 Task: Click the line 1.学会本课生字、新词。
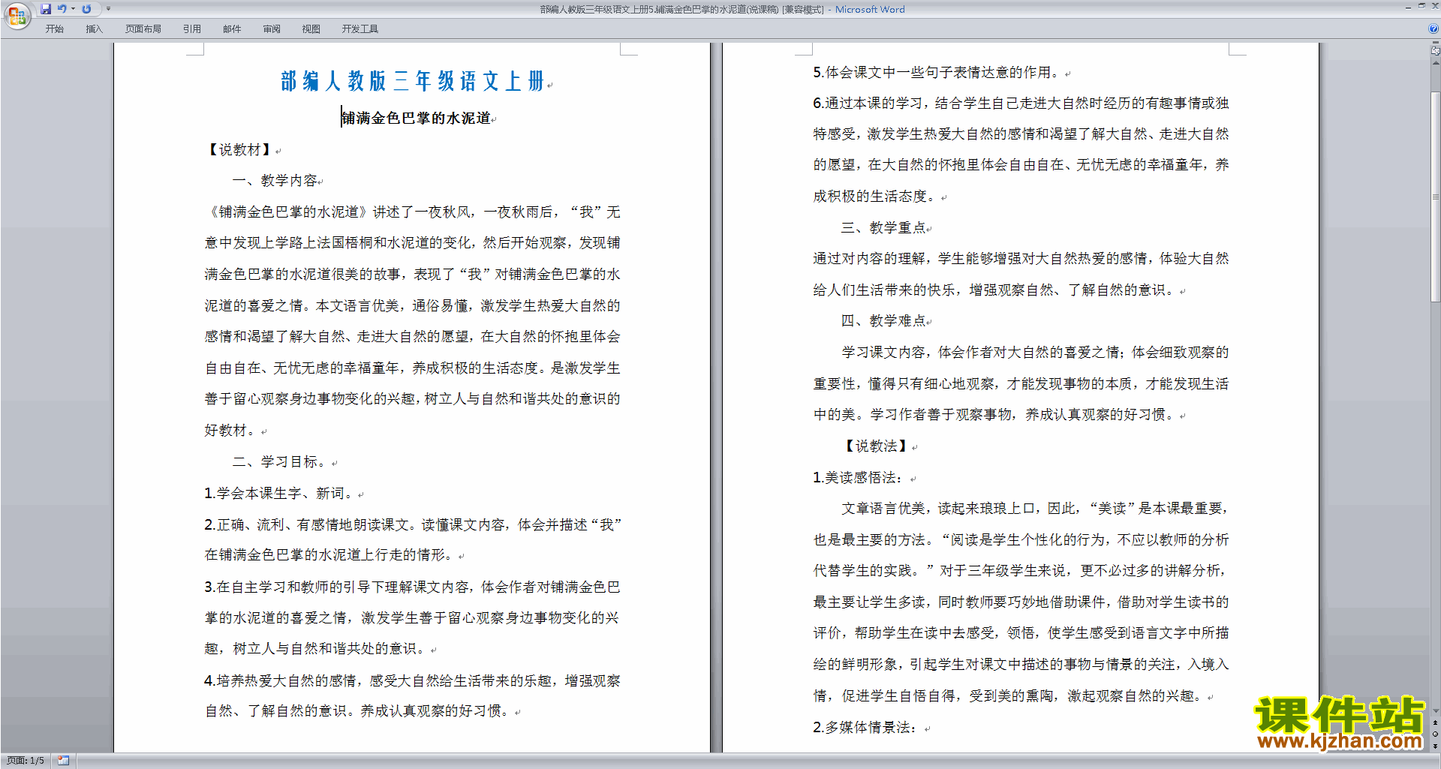coord(281,494)
